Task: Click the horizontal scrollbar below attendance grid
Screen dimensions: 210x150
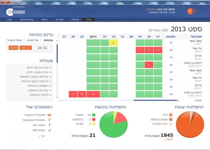Action: click(x=147, y=100)
